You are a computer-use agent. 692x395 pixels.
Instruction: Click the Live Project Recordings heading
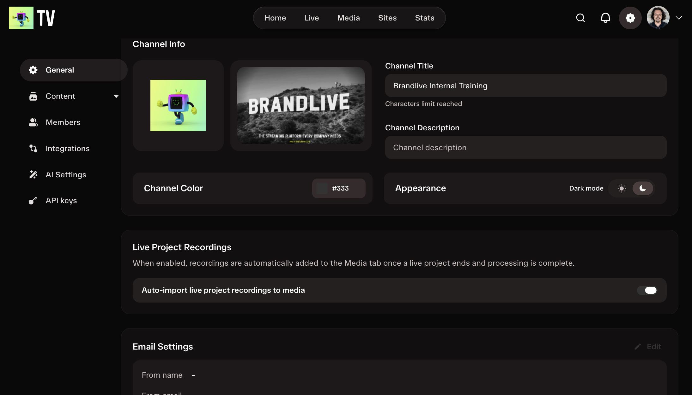pyautogui.click(x=182, y=247)
